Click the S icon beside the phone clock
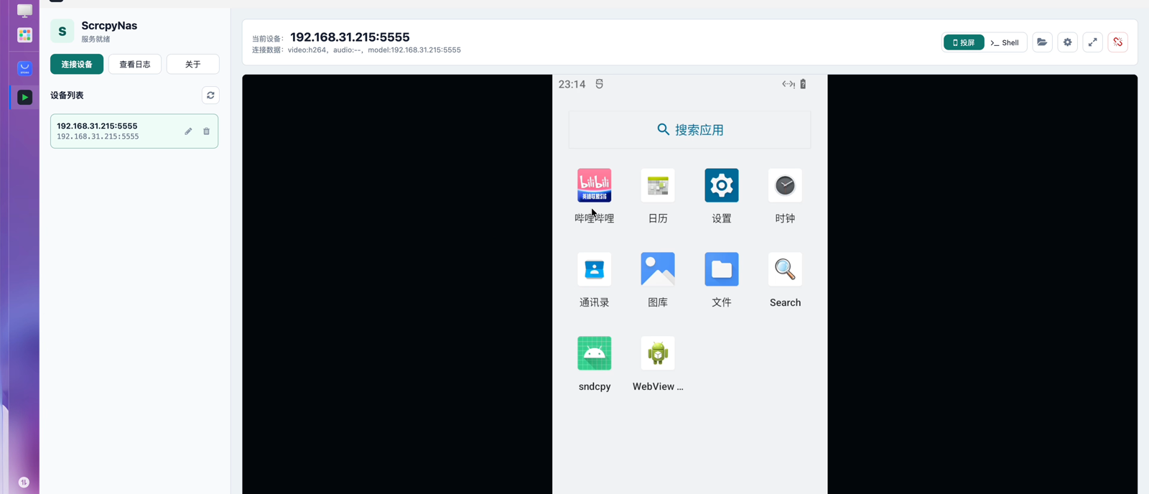This screenshot has width=1149, height=494. coord(599,84)
